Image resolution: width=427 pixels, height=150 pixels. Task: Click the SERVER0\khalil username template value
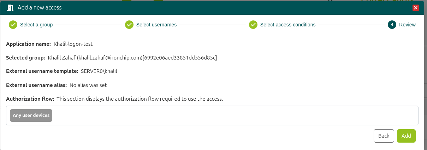point(99,71)
